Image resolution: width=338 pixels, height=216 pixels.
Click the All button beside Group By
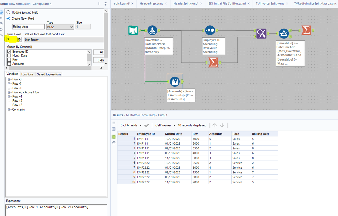[100, 52]
